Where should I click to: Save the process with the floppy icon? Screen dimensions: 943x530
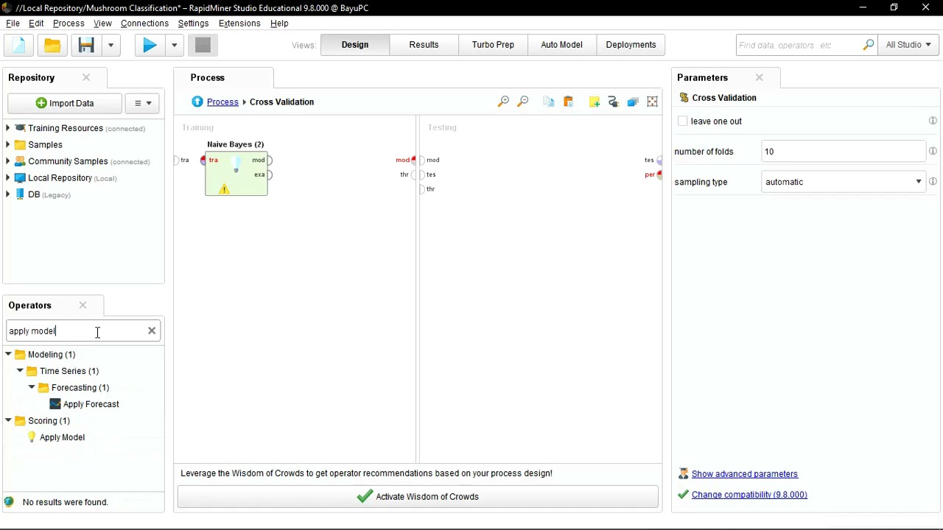click(86, 45)
